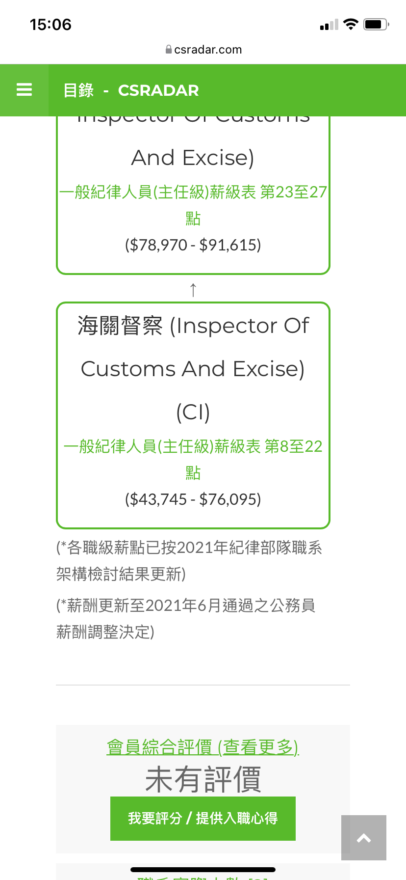Tap the csradar.com address bar
Image resolution: width=406 pixels, height=880 pixels.
tap(203, 49)
